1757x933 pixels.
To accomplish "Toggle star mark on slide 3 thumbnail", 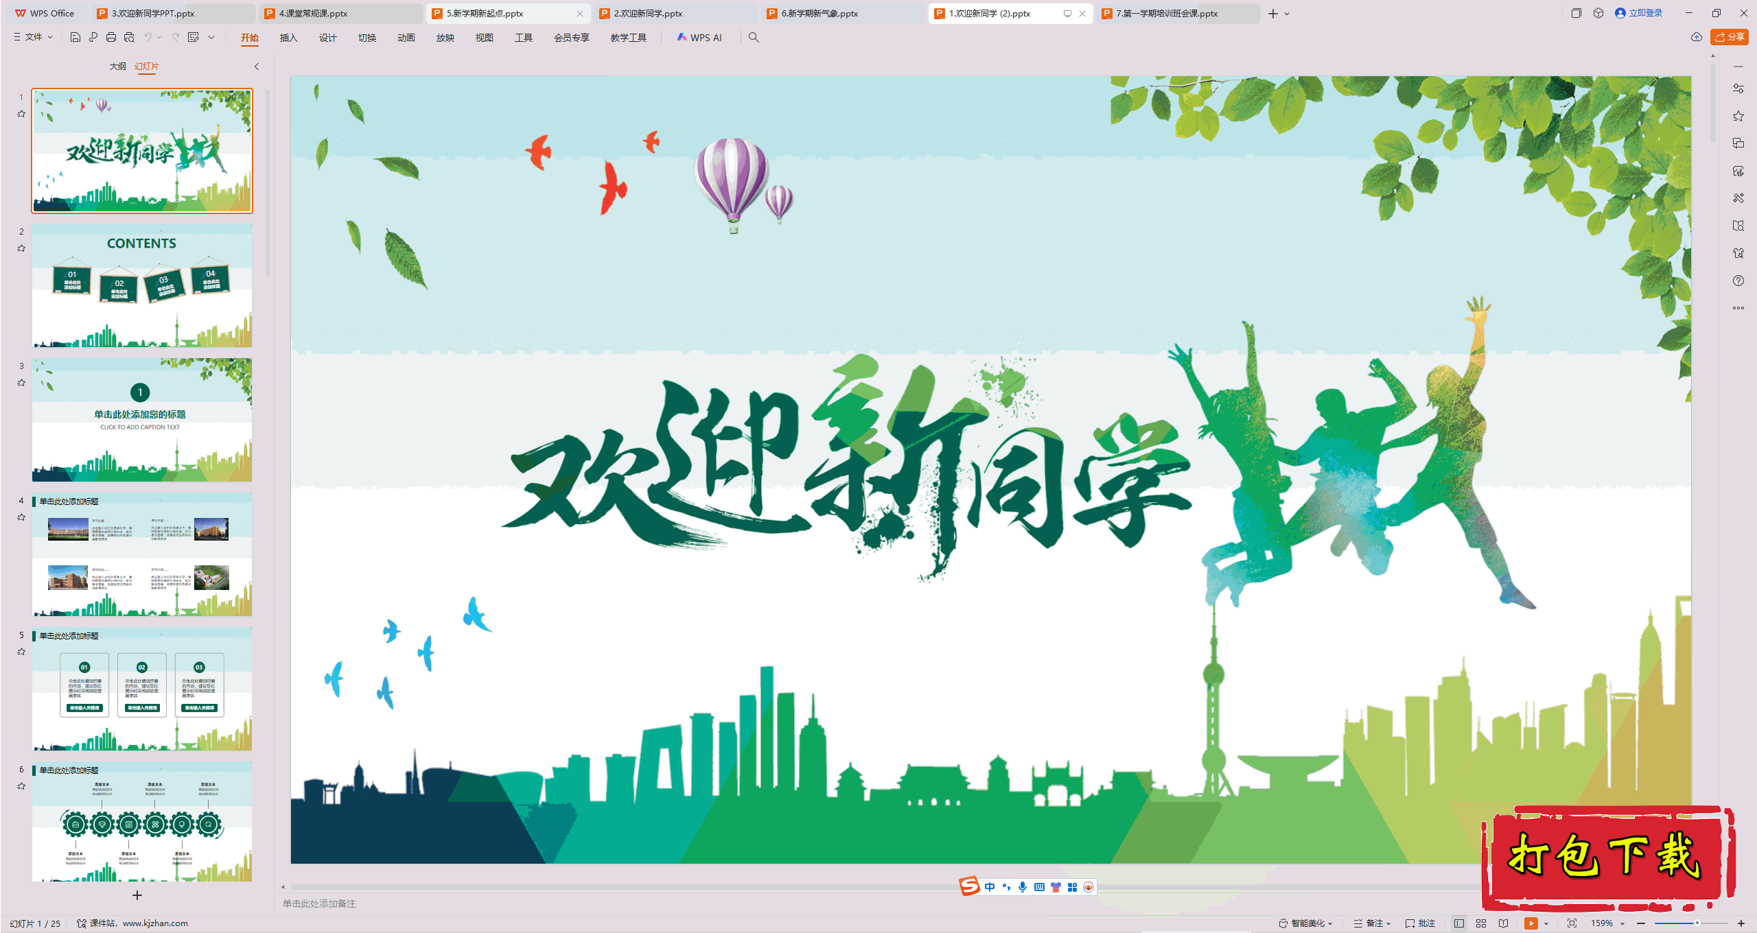I will 21,383.
